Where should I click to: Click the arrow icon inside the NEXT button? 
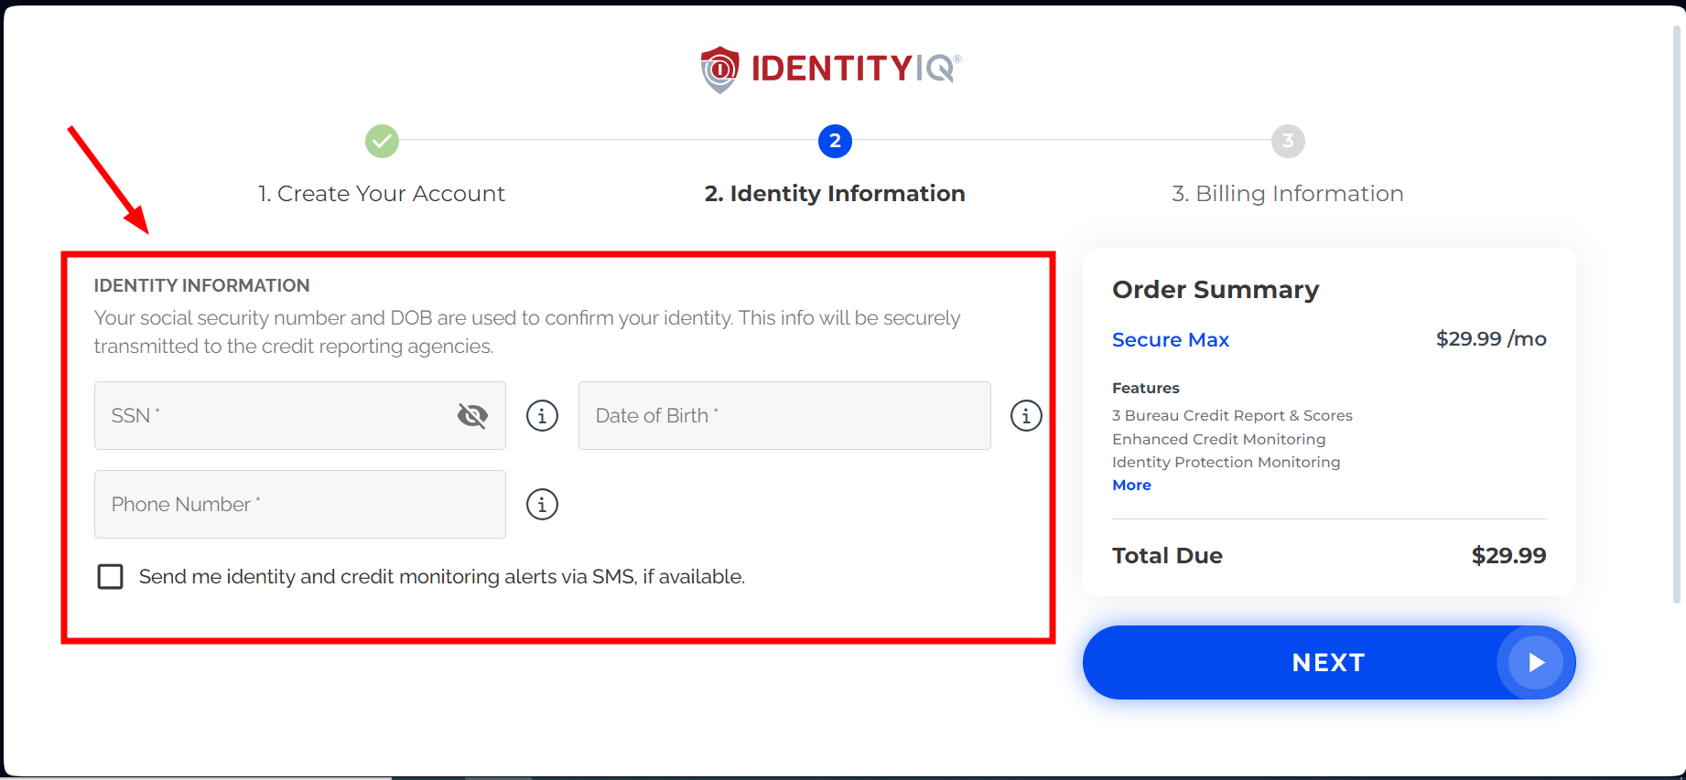(x=1536, y=662)
